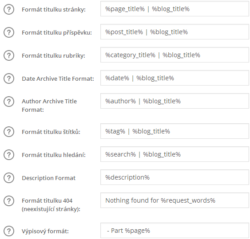Image resolution: width=250 pixels, height=239 pixels.
Task: Focus the %author% archive title field
Action: click(175, 101)
